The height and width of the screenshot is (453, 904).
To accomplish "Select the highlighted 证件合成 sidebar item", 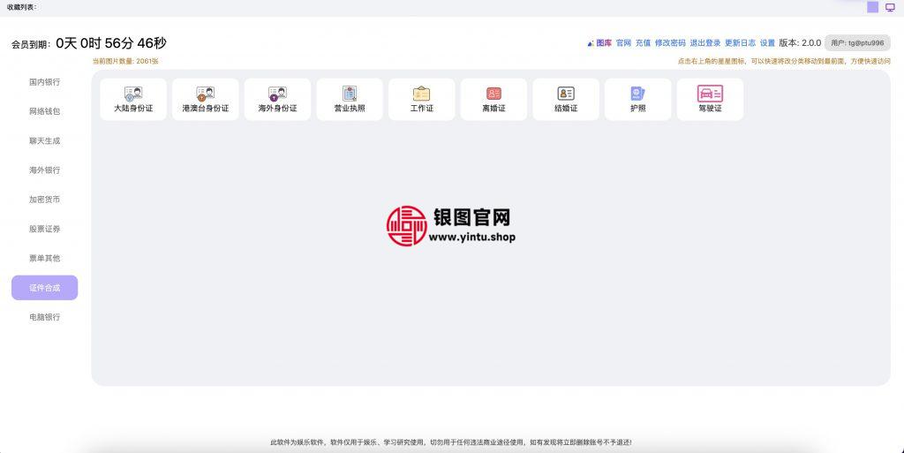I will point(44,288).
